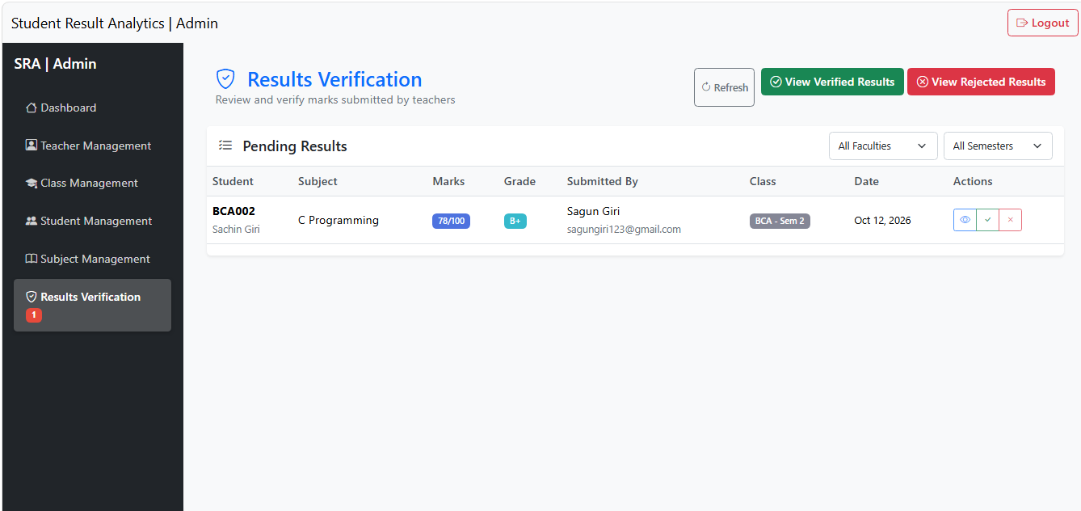Click the blue shield-check icon next to page title

point(225,79)
